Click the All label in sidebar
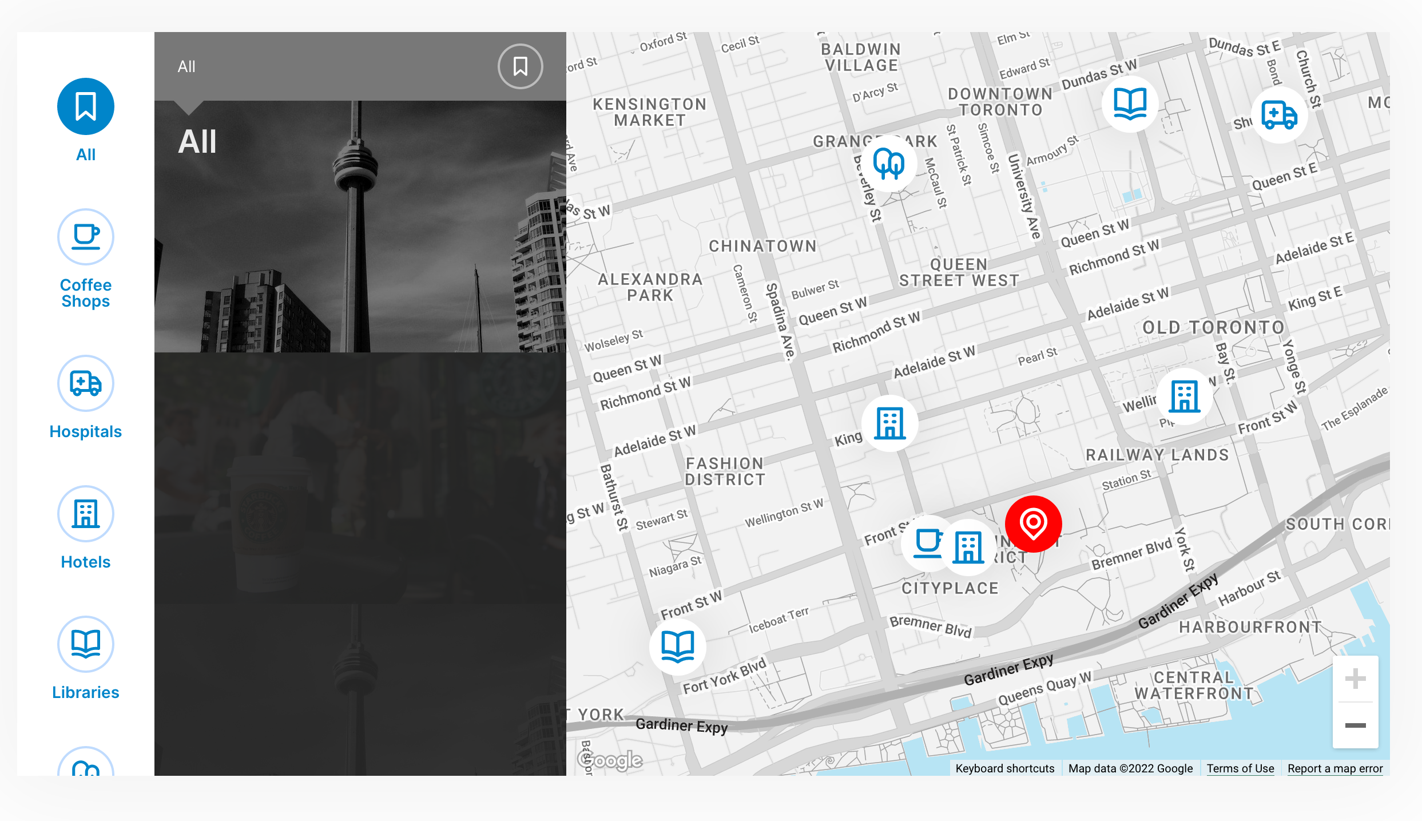This screenshot has width=1422, height=821. click(86, 154)
